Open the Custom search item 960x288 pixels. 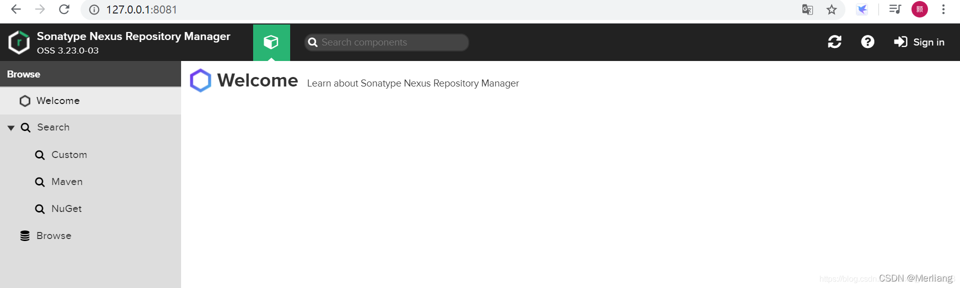[x=69, y=155]
